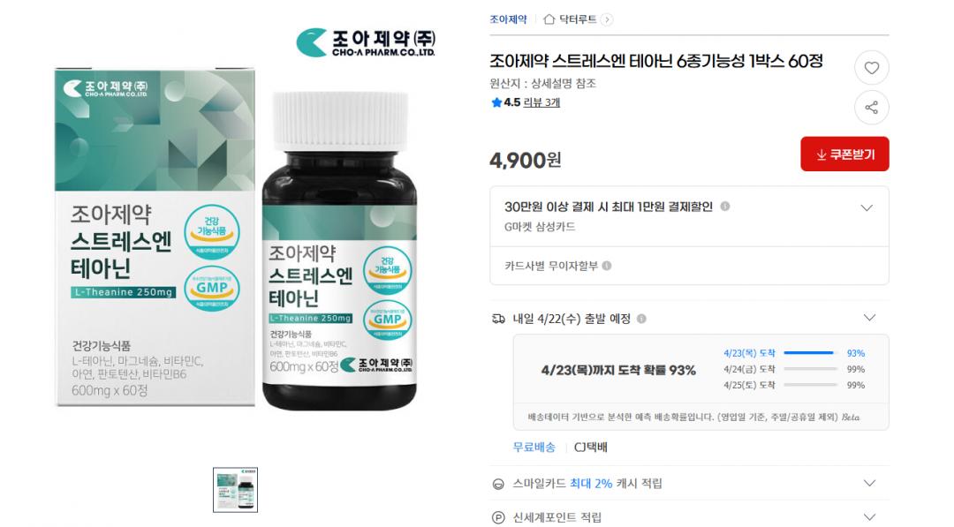Screen dimensions: 954x527
Task: Open the 조아제약 brand link
Action: click(x=508, y=19)
